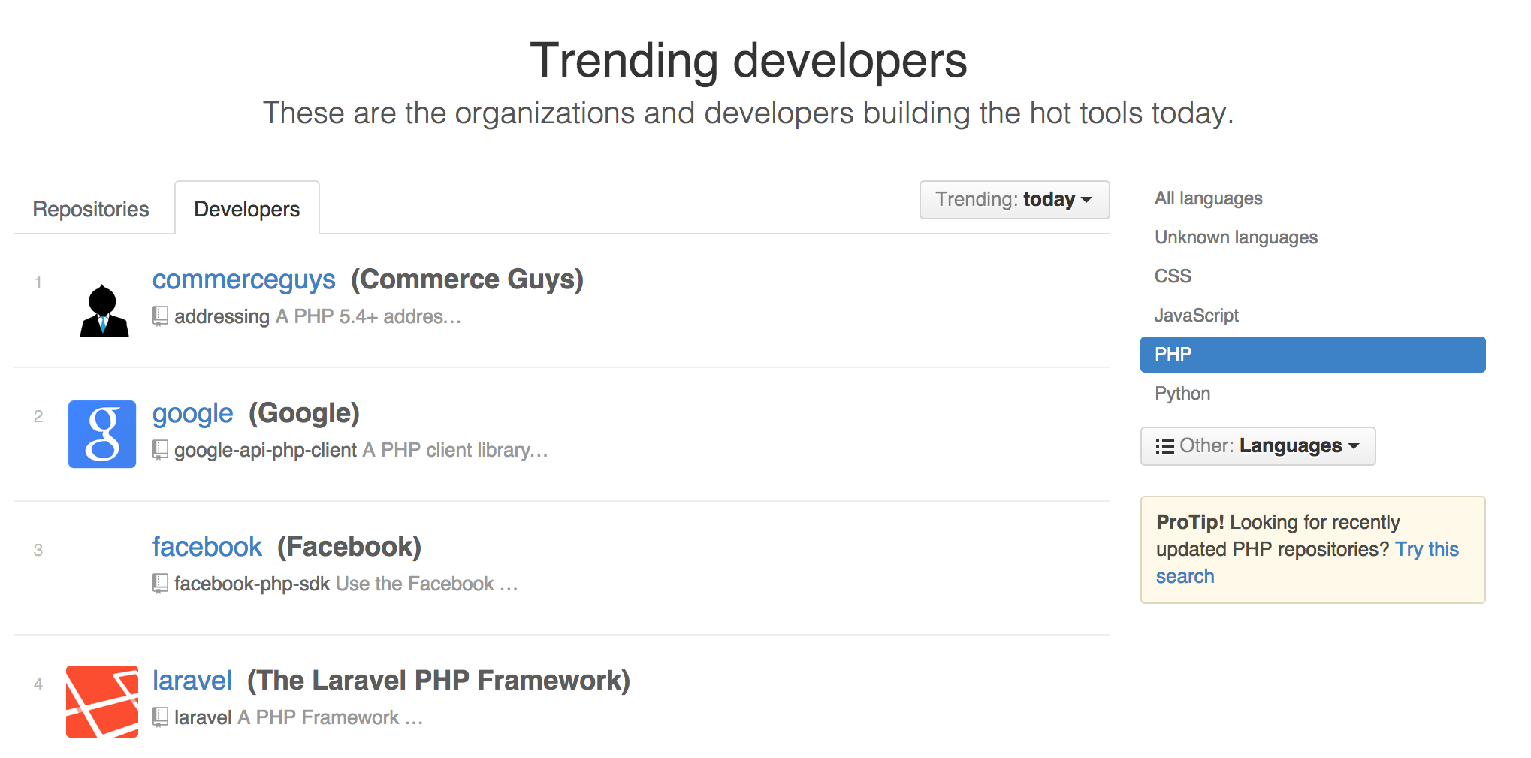Open the facebook developer link
This screenshot has height=758, width=1531.
(207, 547)
